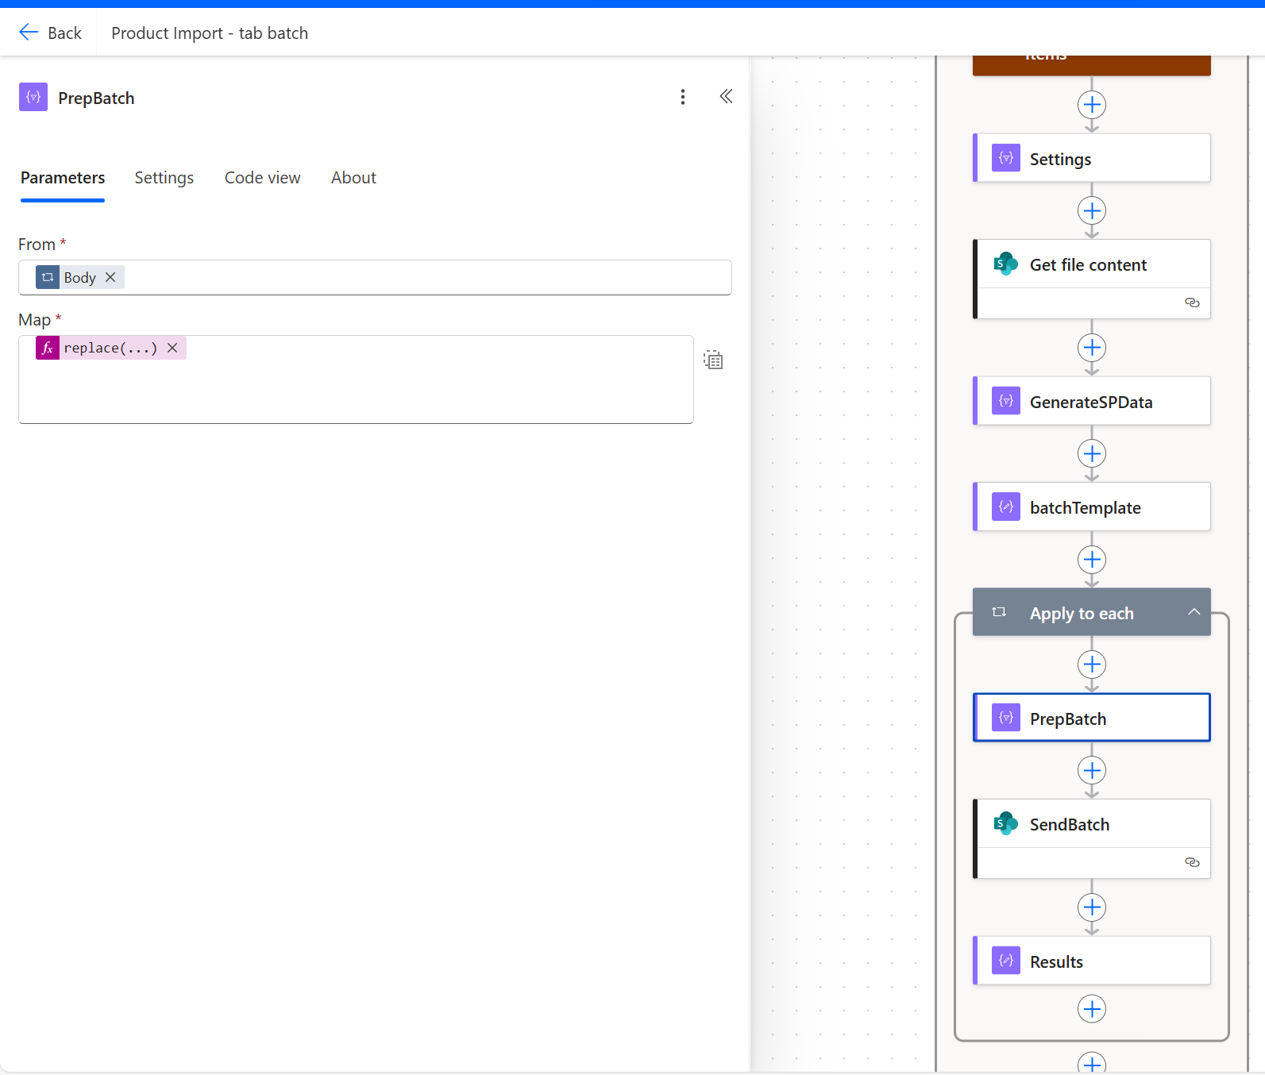Open the Results compose action
This screenshot has height=1075, width=1265.
[x=1056, y=961]
